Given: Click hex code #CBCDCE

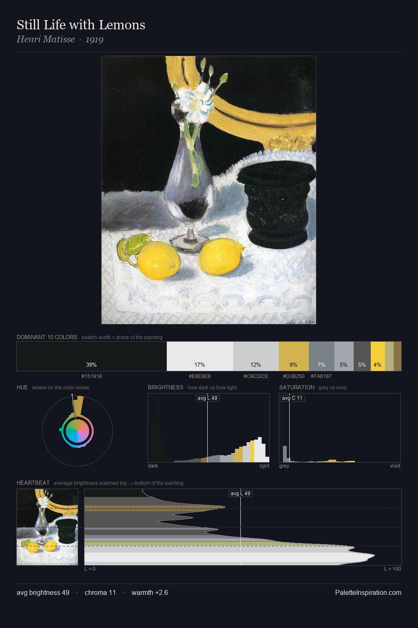Looking at the screenshot, I should click(x=256, y=376).
